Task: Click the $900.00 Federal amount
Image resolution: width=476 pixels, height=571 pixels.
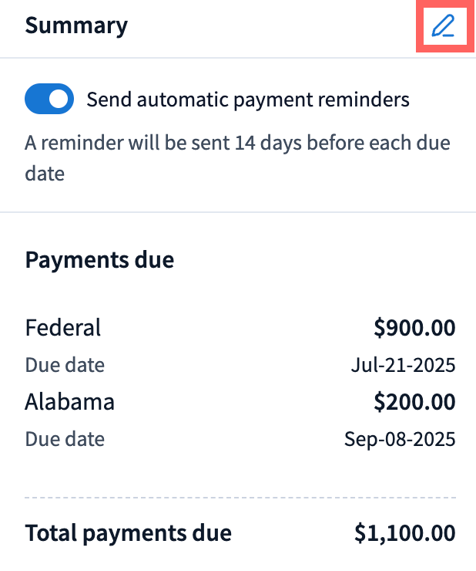Action: [414, 328]
